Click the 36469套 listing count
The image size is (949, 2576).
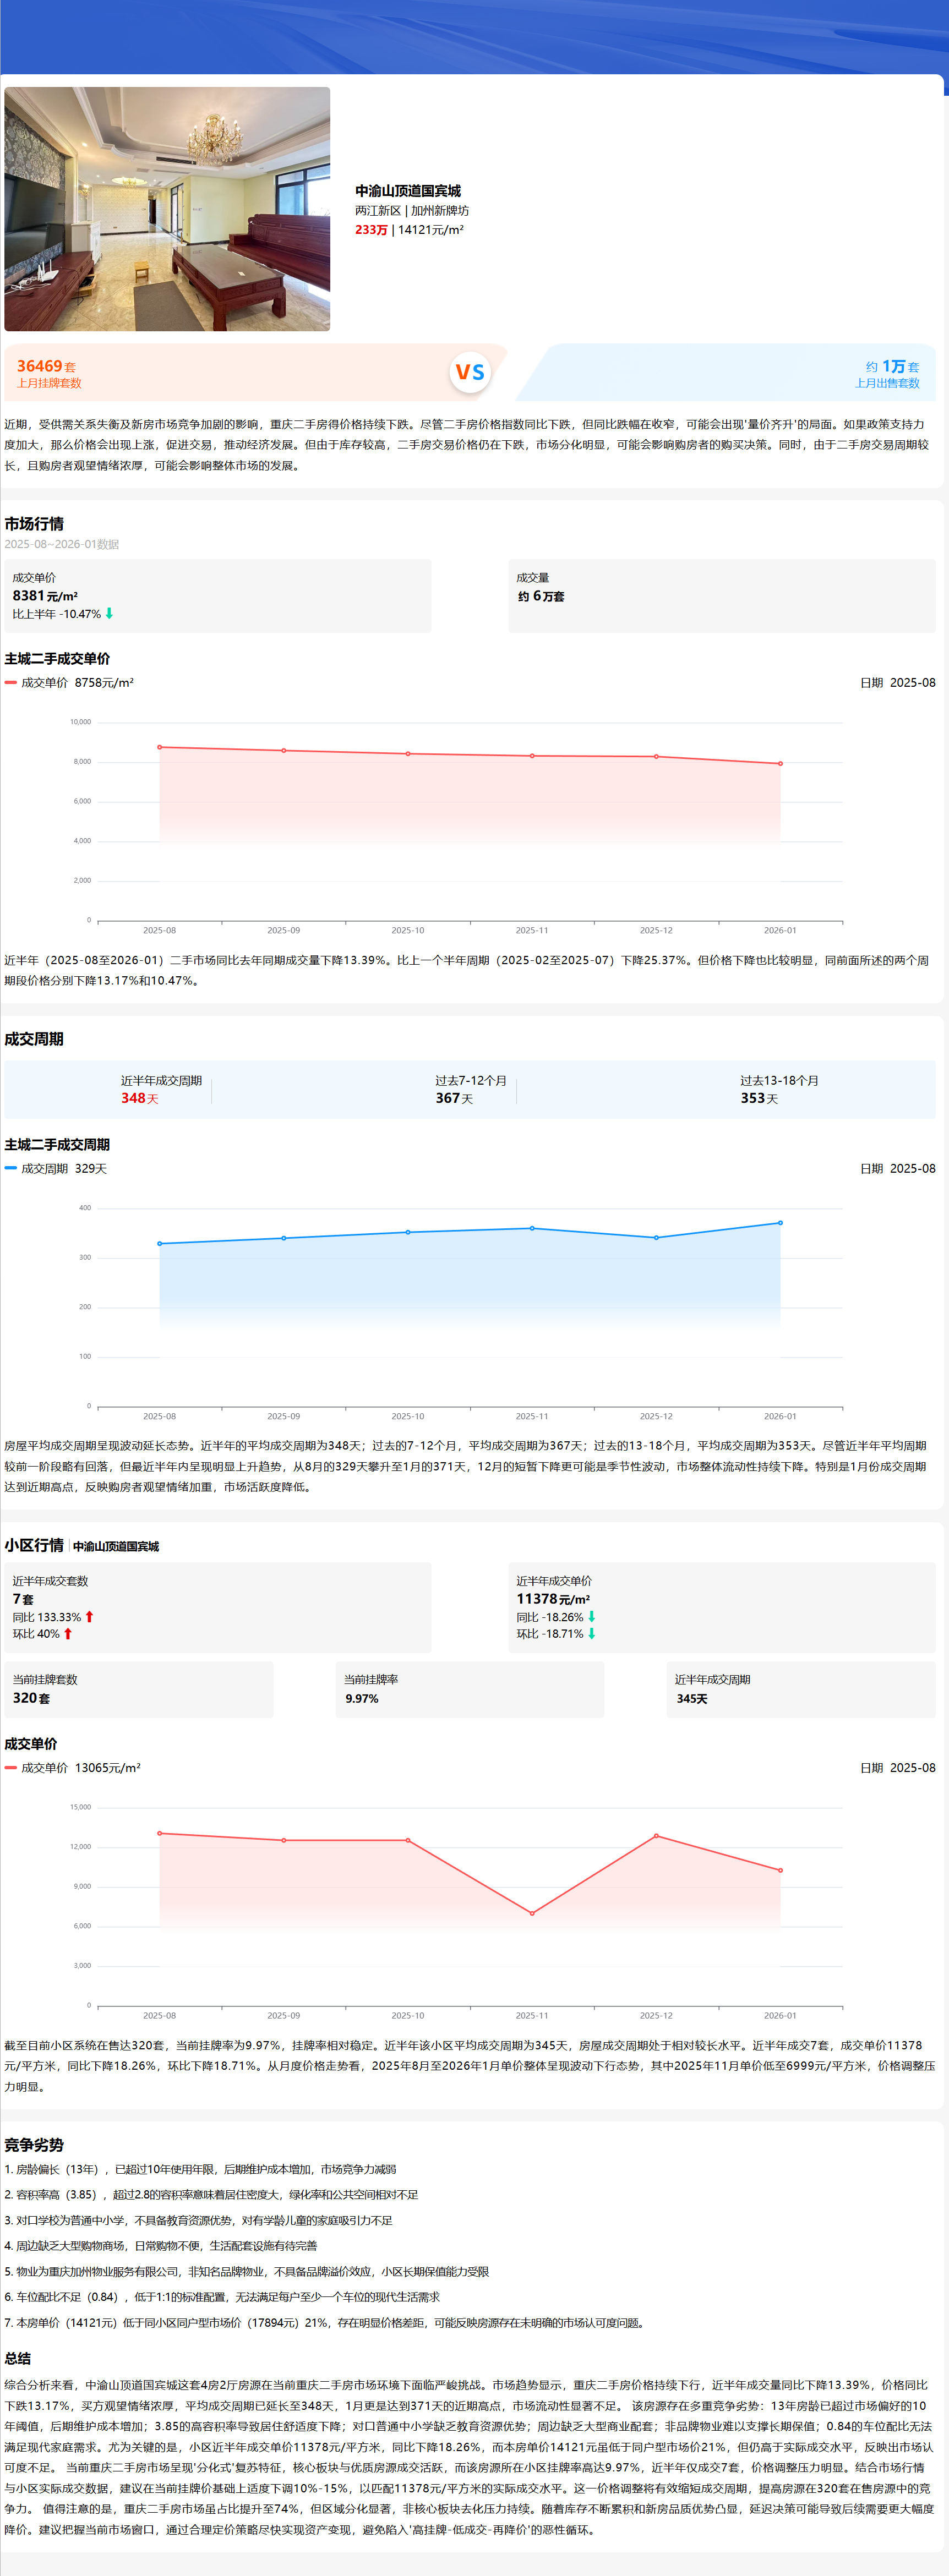(46, 366)
